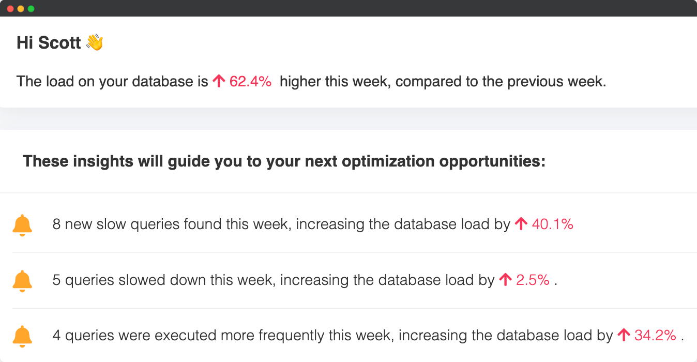This screenshot has height=362, width=697.
Task: Click the Hi Scott greeting heading
Action: (49, 42)
